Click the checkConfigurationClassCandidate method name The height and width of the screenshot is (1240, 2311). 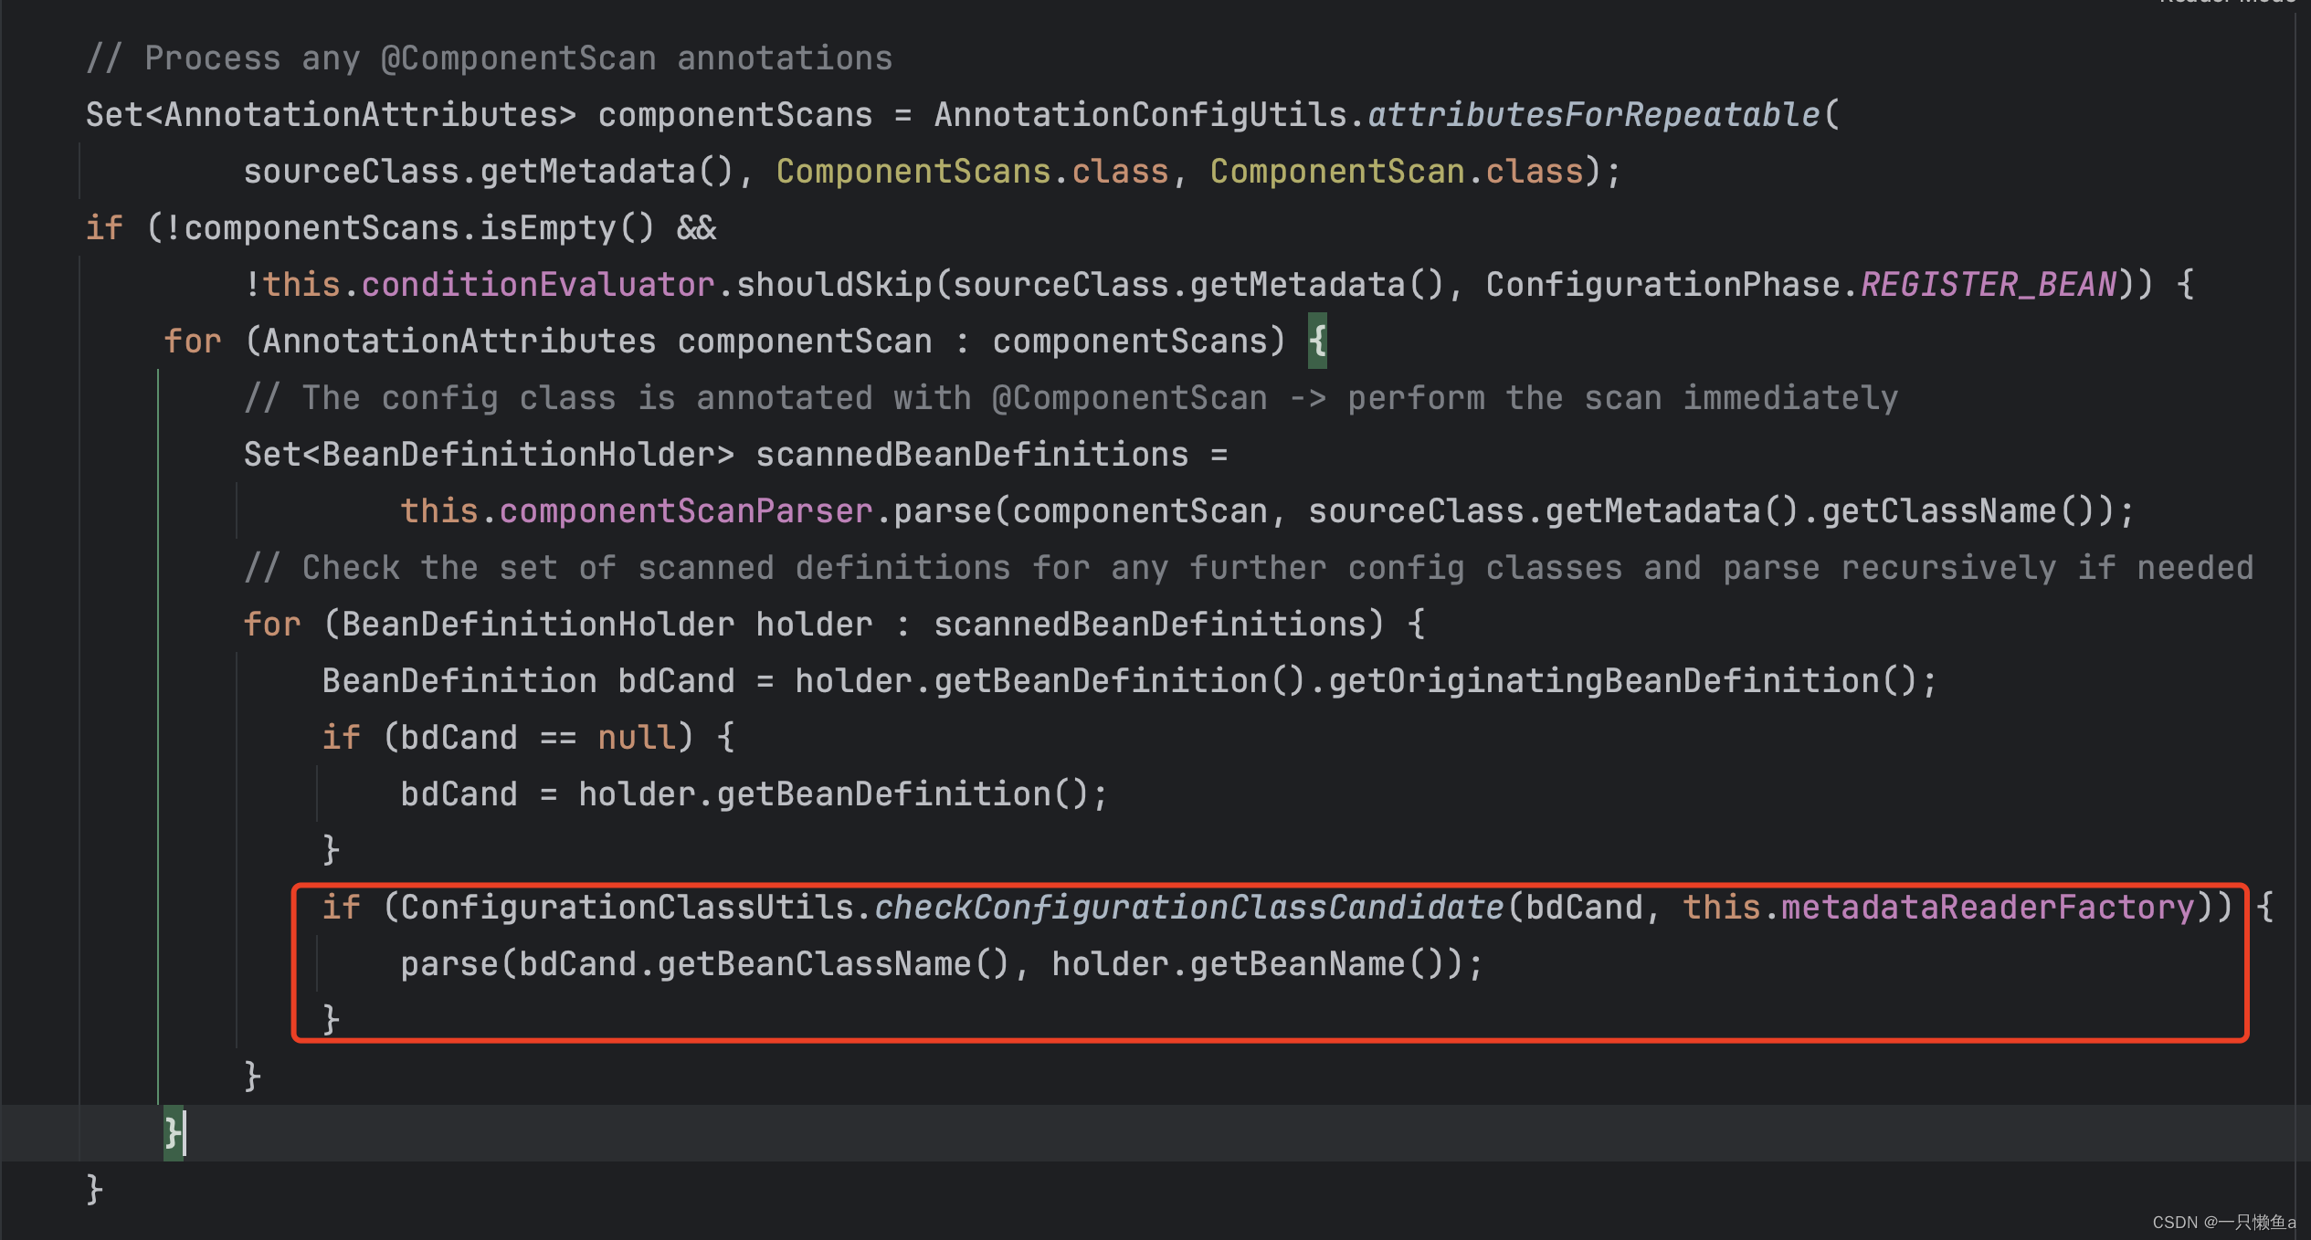click(1188, 908)
